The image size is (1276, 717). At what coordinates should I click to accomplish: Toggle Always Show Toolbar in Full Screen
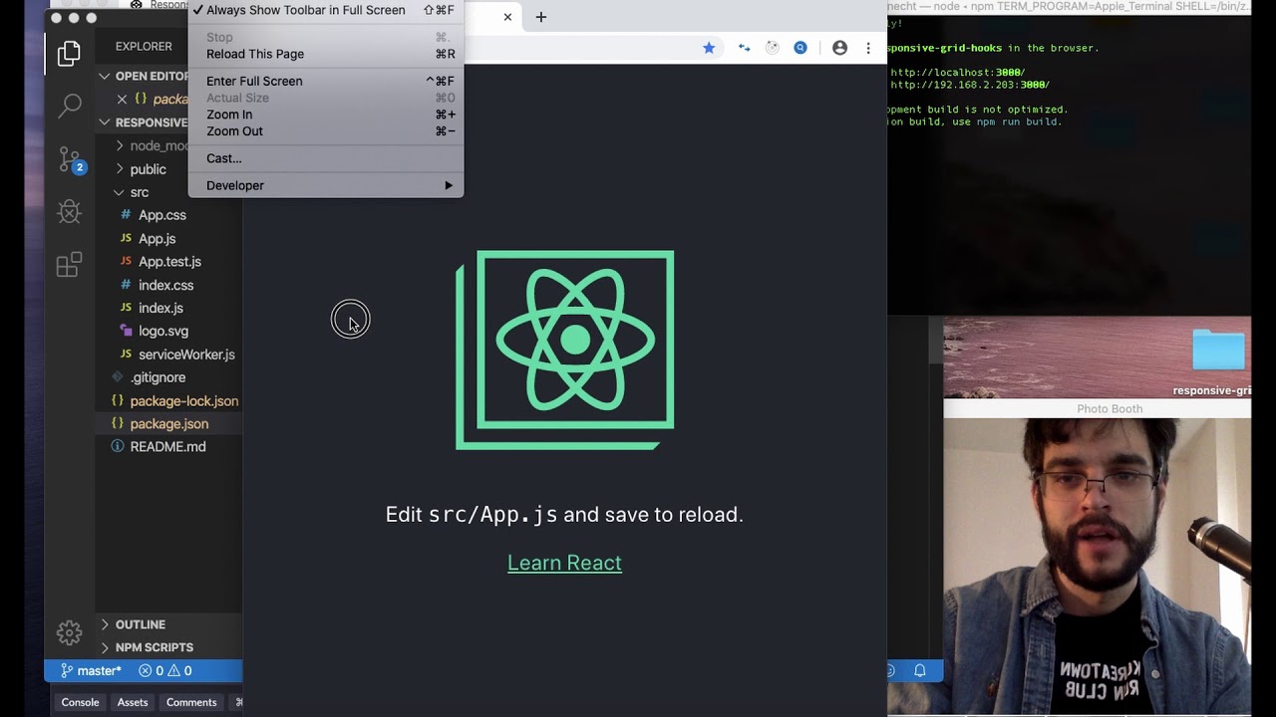325,10
